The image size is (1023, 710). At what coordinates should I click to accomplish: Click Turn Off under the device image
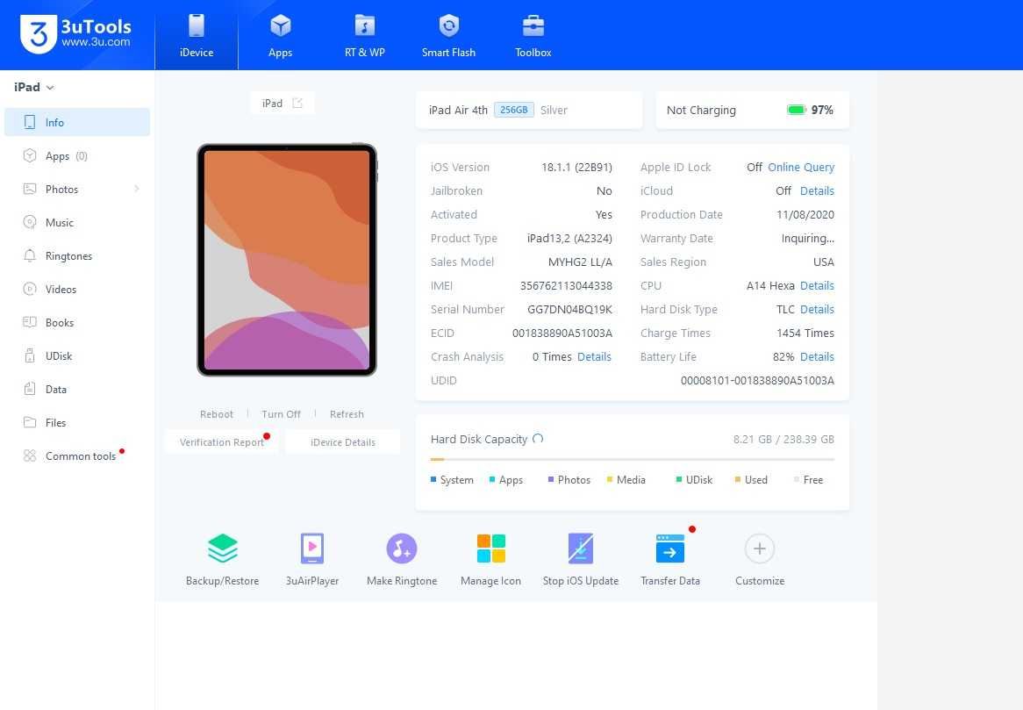click(282, 414)
